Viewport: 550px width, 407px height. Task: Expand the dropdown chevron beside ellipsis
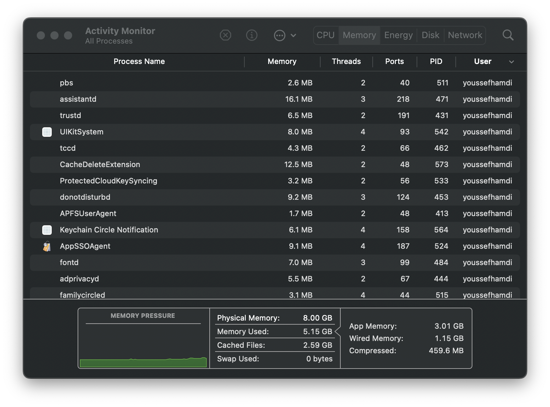[x=293, y=35]
